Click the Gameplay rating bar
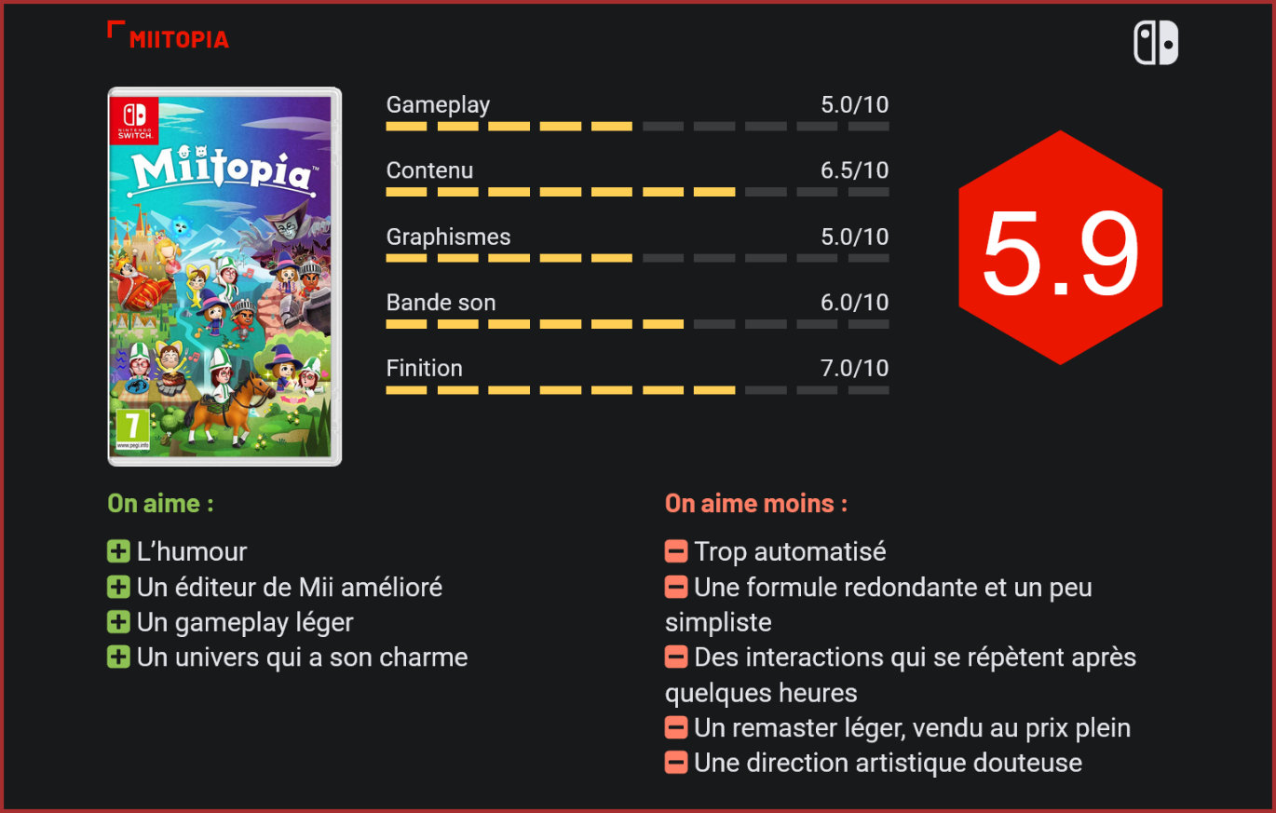Viewport: 1276px width, 813px height. pos(637,126)
